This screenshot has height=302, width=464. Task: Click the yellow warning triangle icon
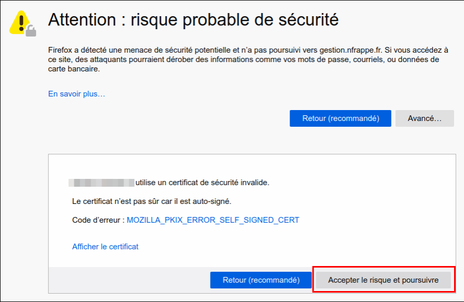(20, 22)
